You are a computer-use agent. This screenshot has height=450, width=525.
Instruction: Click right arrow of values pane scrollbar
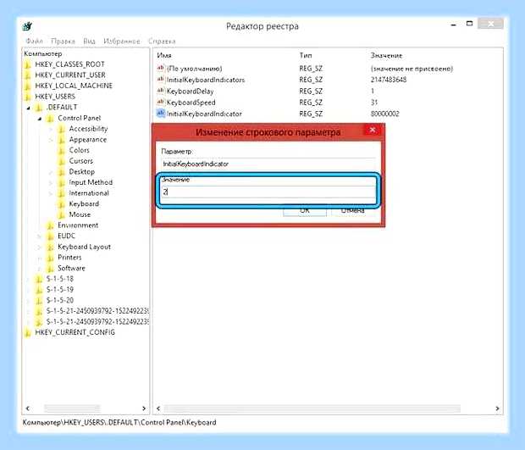tap(498, 408)
